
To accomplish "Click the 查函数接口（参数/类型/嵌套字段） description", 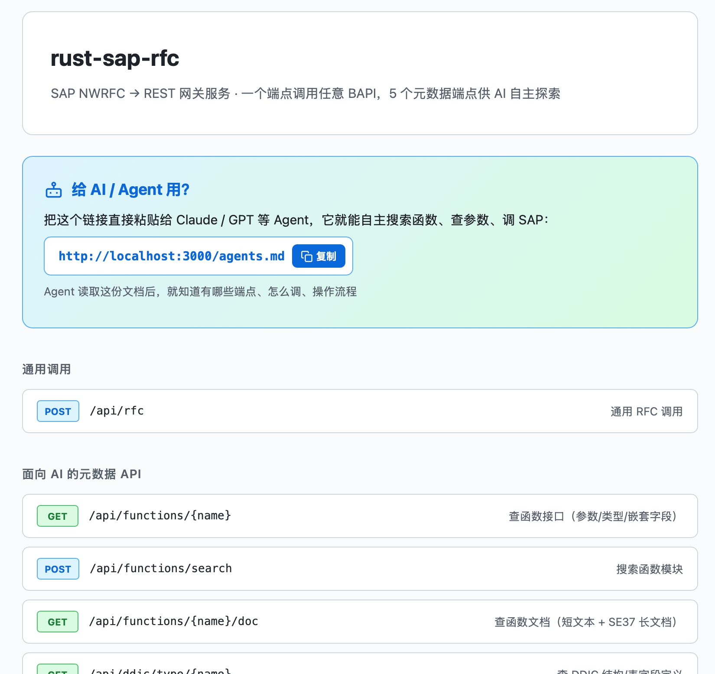I will (x=593, y=516).
